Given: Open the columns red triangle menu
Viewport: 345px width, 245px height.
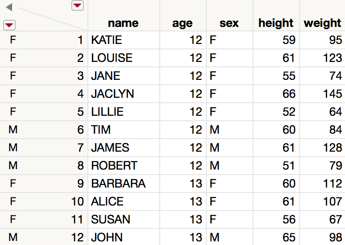Looking at the screenshot, I should click(78, 5).
